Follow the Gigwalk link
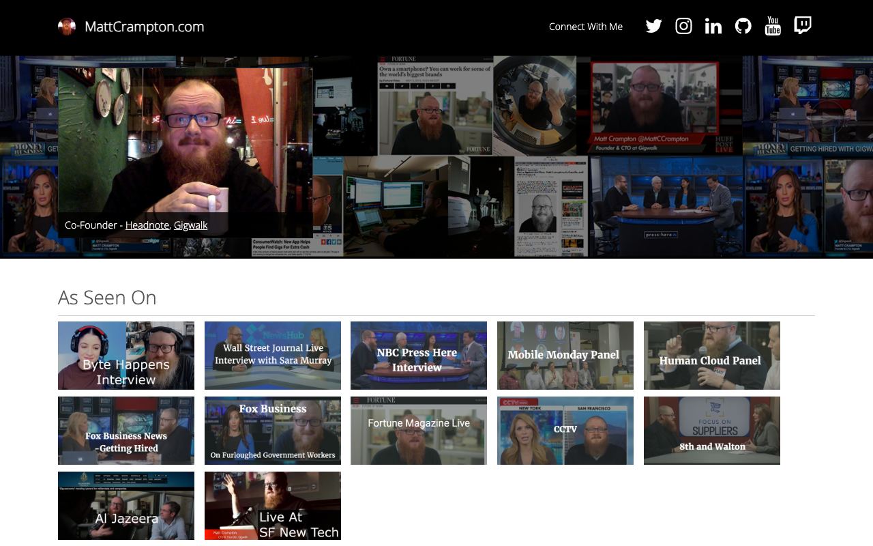Image resolution: width=873 pixels, height=546 pixels. (191, 225)
